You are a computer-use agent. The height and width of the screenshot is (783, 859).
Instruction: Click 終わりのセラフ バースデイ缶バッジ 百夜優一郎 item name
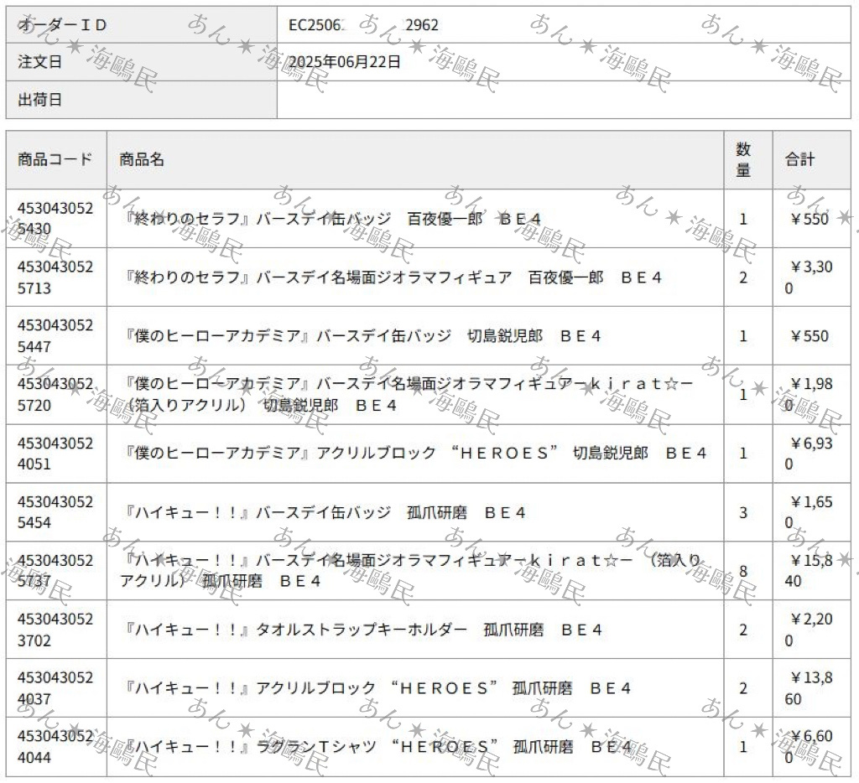[x=331, y=219]
